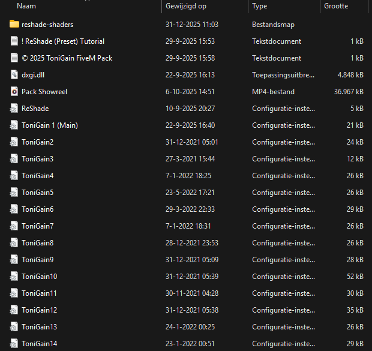
Task: Open the reshade-shaders folder icon
Action: pyautogui.click(x=15, y=25)
